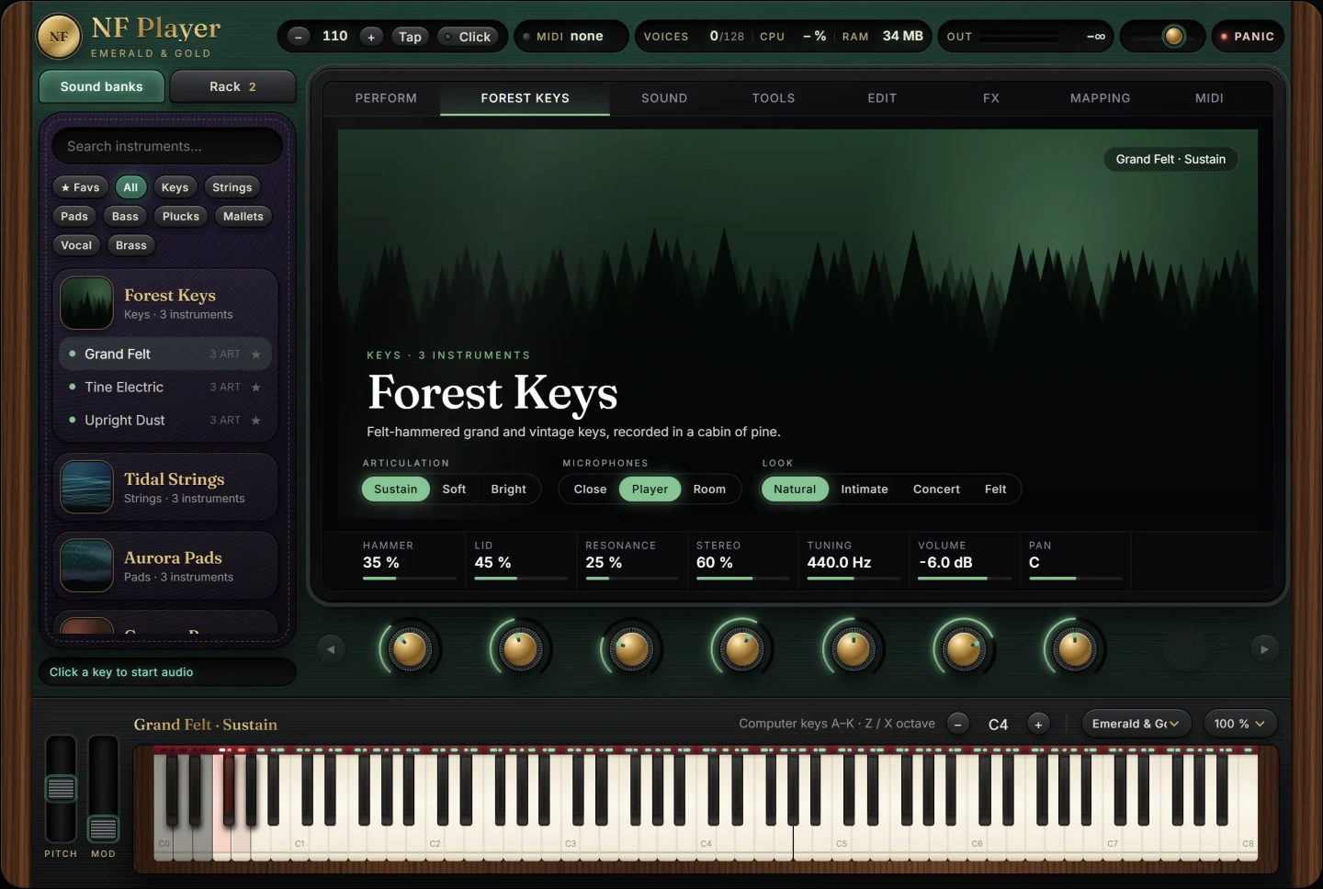Viewport: 1323px width, 889px height.
Task: Switch to the MAPPING tab
Action: click(1100, 98)
